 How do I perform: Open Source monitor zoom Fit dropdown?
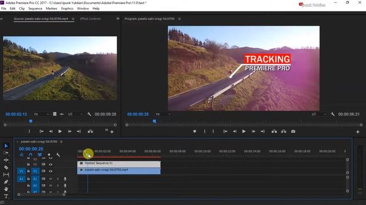(x=42, y=114)
